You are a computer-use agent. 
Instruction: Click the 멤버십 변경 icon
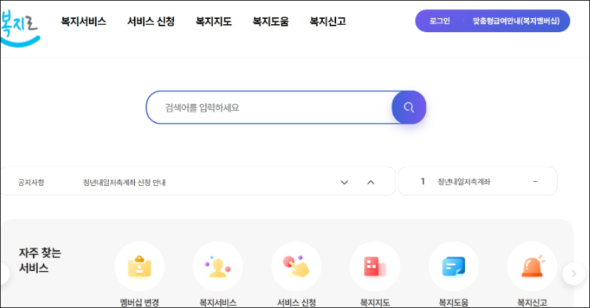(140, 266)
